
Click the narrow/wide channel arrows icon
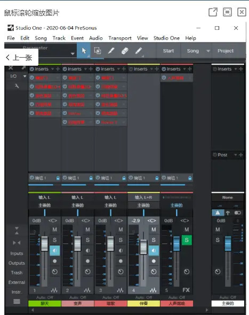tap(17, 243)
